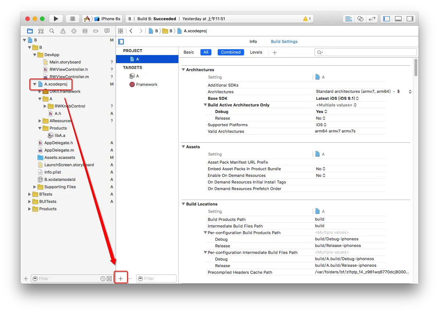Viewport: 439px width, 313px height.
Task: Open the Issue navigator triangle icon
Action: point(63,31)
